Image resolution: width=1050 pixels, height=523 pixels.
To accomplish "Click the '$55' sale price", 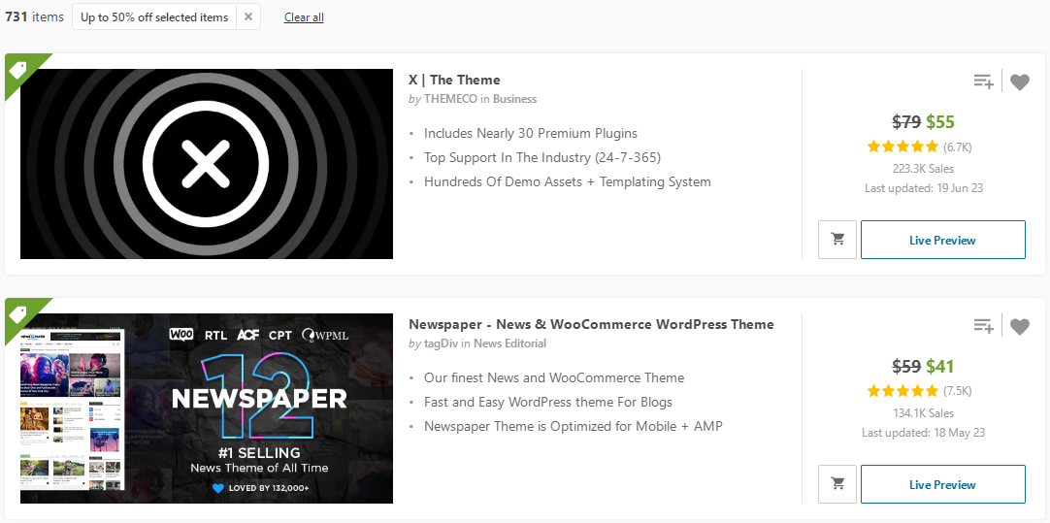I will pos(940,122).
